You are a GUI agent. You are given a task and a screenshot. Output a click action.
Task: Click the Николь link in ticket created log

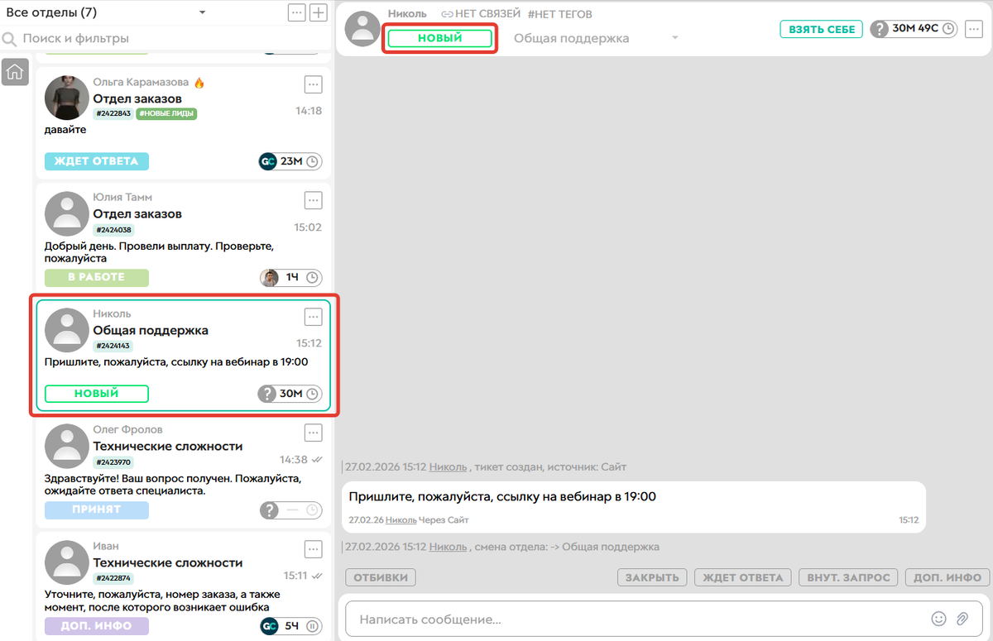tap(448, 467)
